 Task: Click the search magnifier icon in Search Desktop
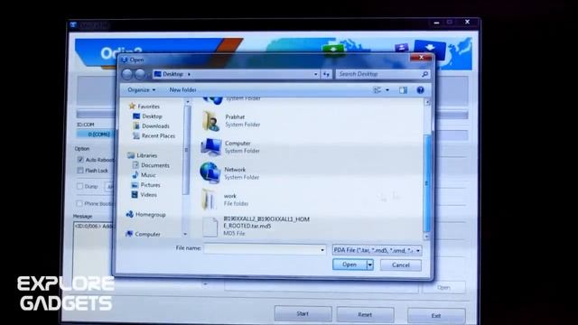[x=424, y=74]
